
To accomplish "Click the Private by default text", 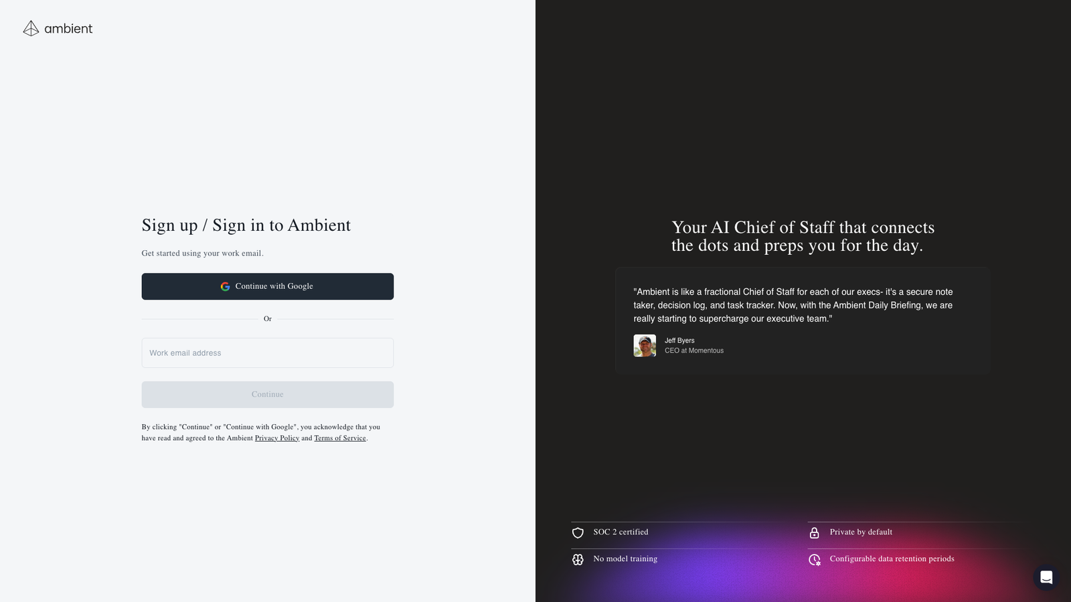I will pyautogui.click(x=860, y=532).
